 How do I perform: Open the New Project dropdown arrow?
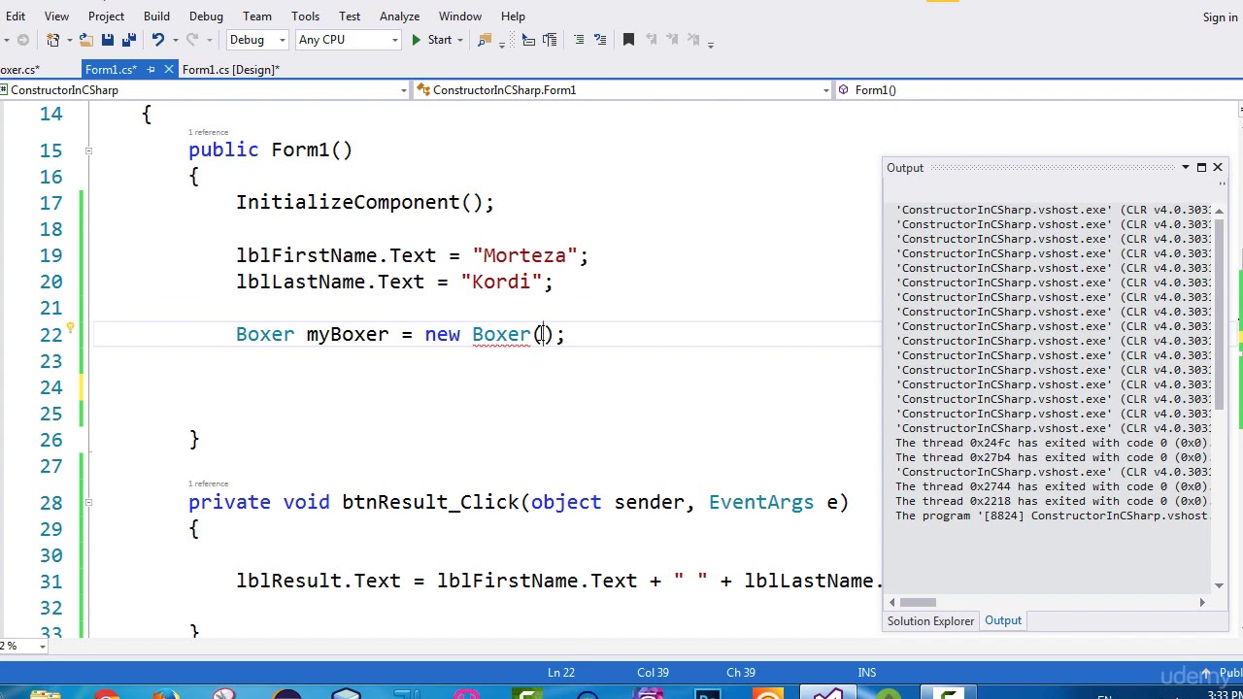pos(68,40)
